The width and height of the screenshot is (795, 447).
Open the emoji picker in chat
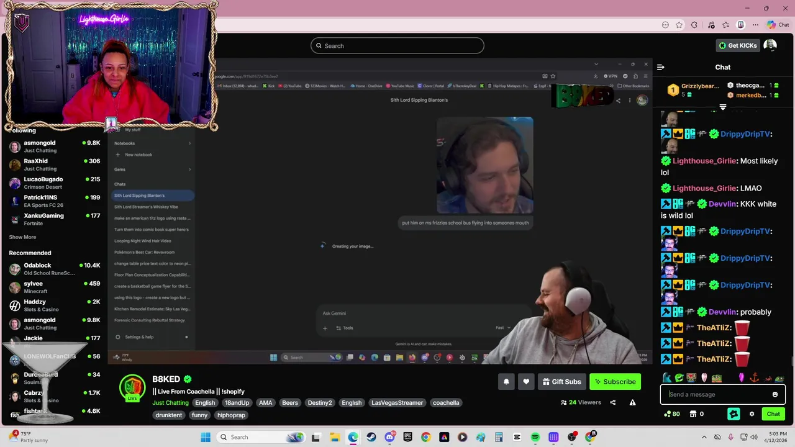pos(775,394)
